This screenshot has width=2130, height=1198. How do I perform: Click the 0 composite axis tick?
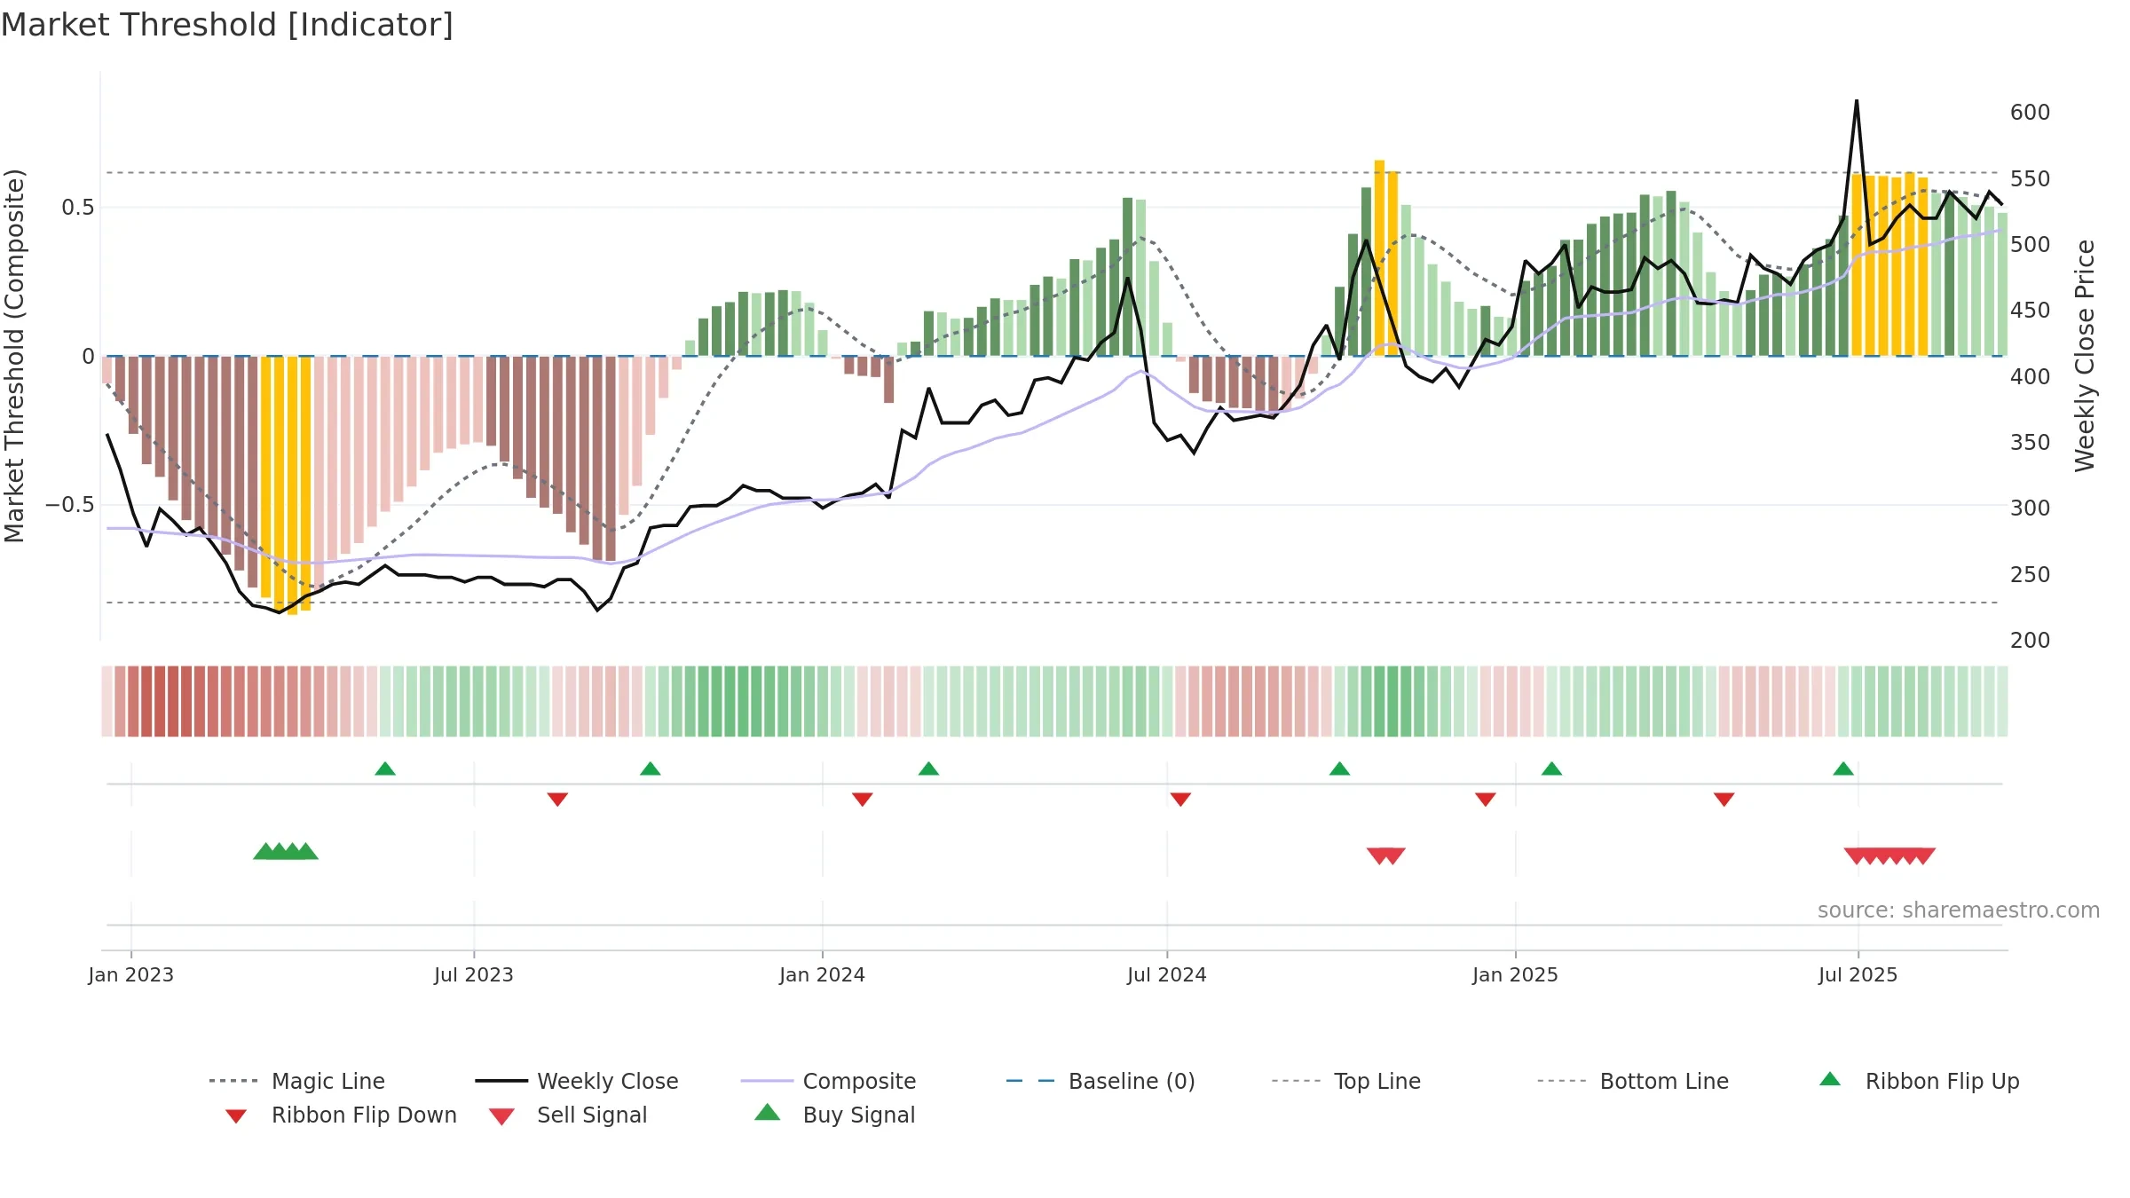tap(88, 357)
